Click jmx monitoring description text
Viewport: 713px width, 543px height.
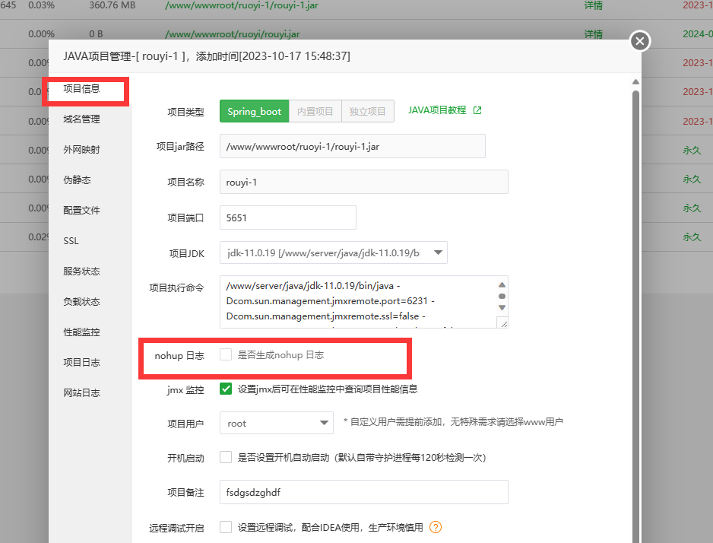click(x=328, y=389)
